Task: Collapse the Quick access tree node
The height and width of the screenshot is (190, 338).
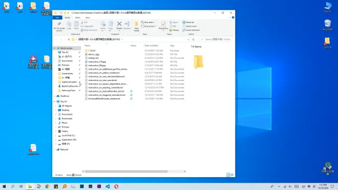Action: coord(54,48)
